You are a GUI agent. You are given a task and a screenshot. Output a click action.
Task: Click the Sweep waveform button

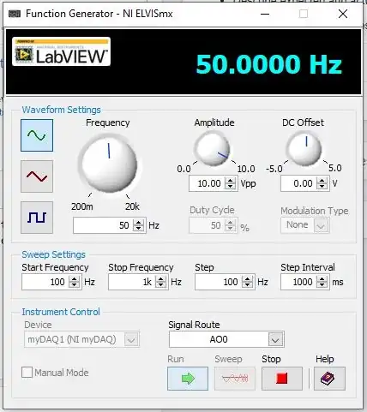tap(235, 379)
